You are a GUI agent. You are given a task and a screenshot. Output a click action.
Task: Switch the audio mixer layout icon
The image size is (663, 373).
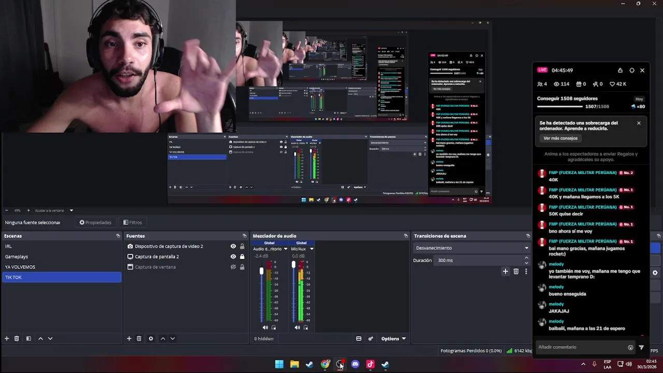358,338
